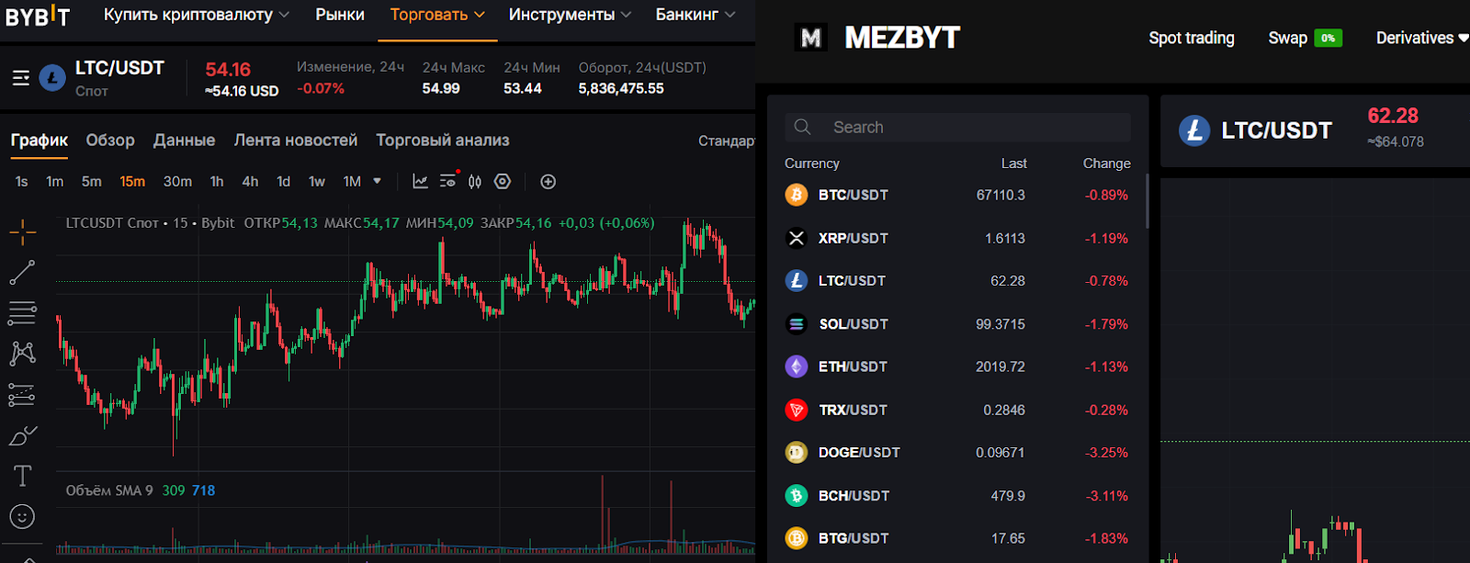Open the hamburger menu beside LTC/USDT
This screenshot has height=563, width=1470.
(21, 78)
